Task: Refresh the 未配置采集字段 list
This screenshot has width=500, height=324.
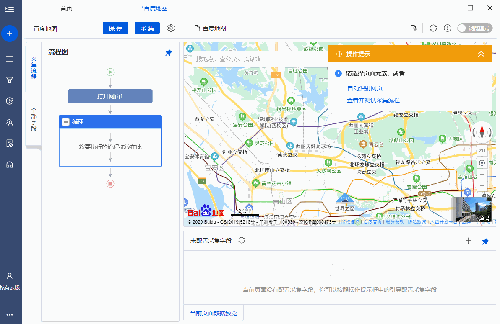Action: [242, 240]
